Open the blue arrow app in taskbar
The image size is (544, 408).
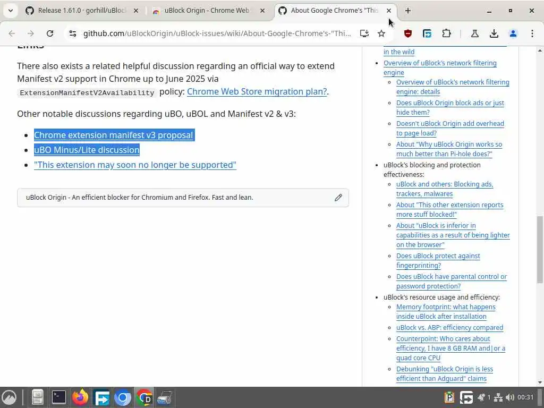pos(101,397)
